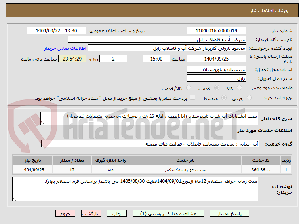Click the توضیحات خریدار notes textarea
This screenshot has width=299, height=224.
tap(135, 189)
